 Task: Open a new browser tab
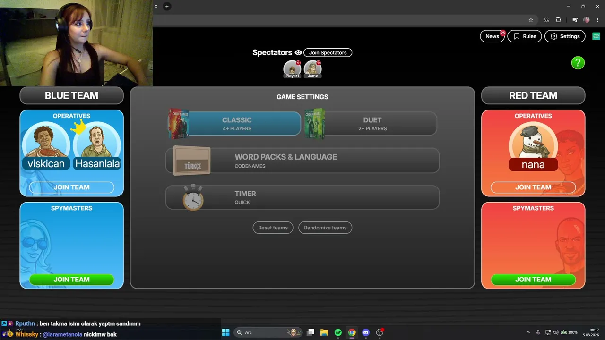tap(167, 6)
